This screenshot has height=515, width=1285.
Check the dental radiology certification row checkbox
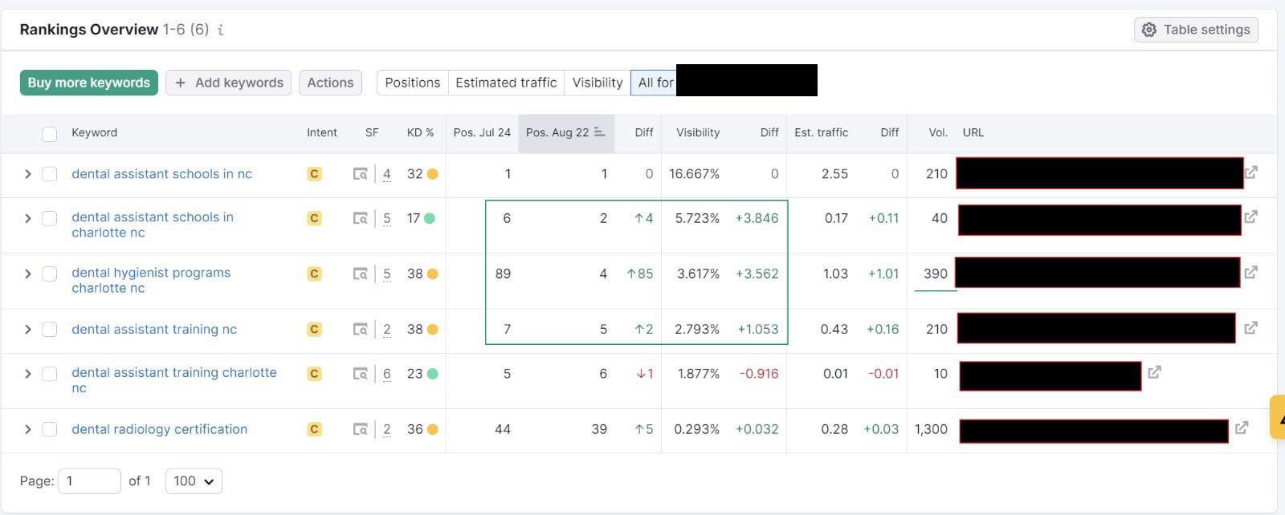tap(50, 429)
